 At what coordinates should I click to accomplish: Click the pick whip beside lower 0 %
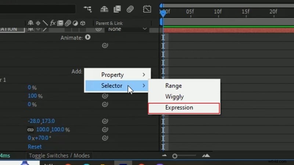coord(105,104)
